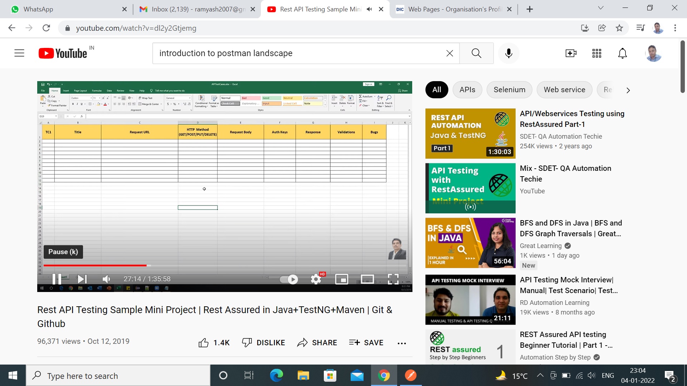687x386 pixels.
Task: Mute the video volume
Action: point(106,279)
